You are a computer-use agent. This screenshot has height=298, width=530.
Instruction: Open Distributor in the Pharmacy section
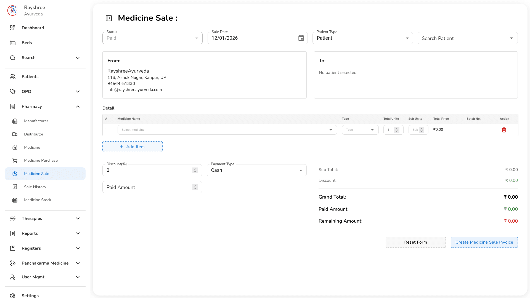click(33, 134)
